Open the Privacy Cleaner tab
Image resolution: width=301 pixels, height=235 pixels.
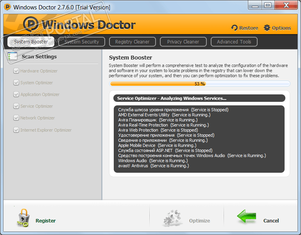click(183, 42)
